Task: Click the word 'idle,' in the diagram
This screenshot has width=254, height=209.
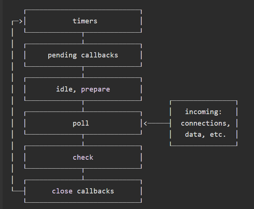Action: tap(66, 89)
